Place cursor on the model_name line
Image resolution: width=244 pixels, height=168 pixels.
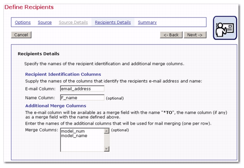point(74,136)
